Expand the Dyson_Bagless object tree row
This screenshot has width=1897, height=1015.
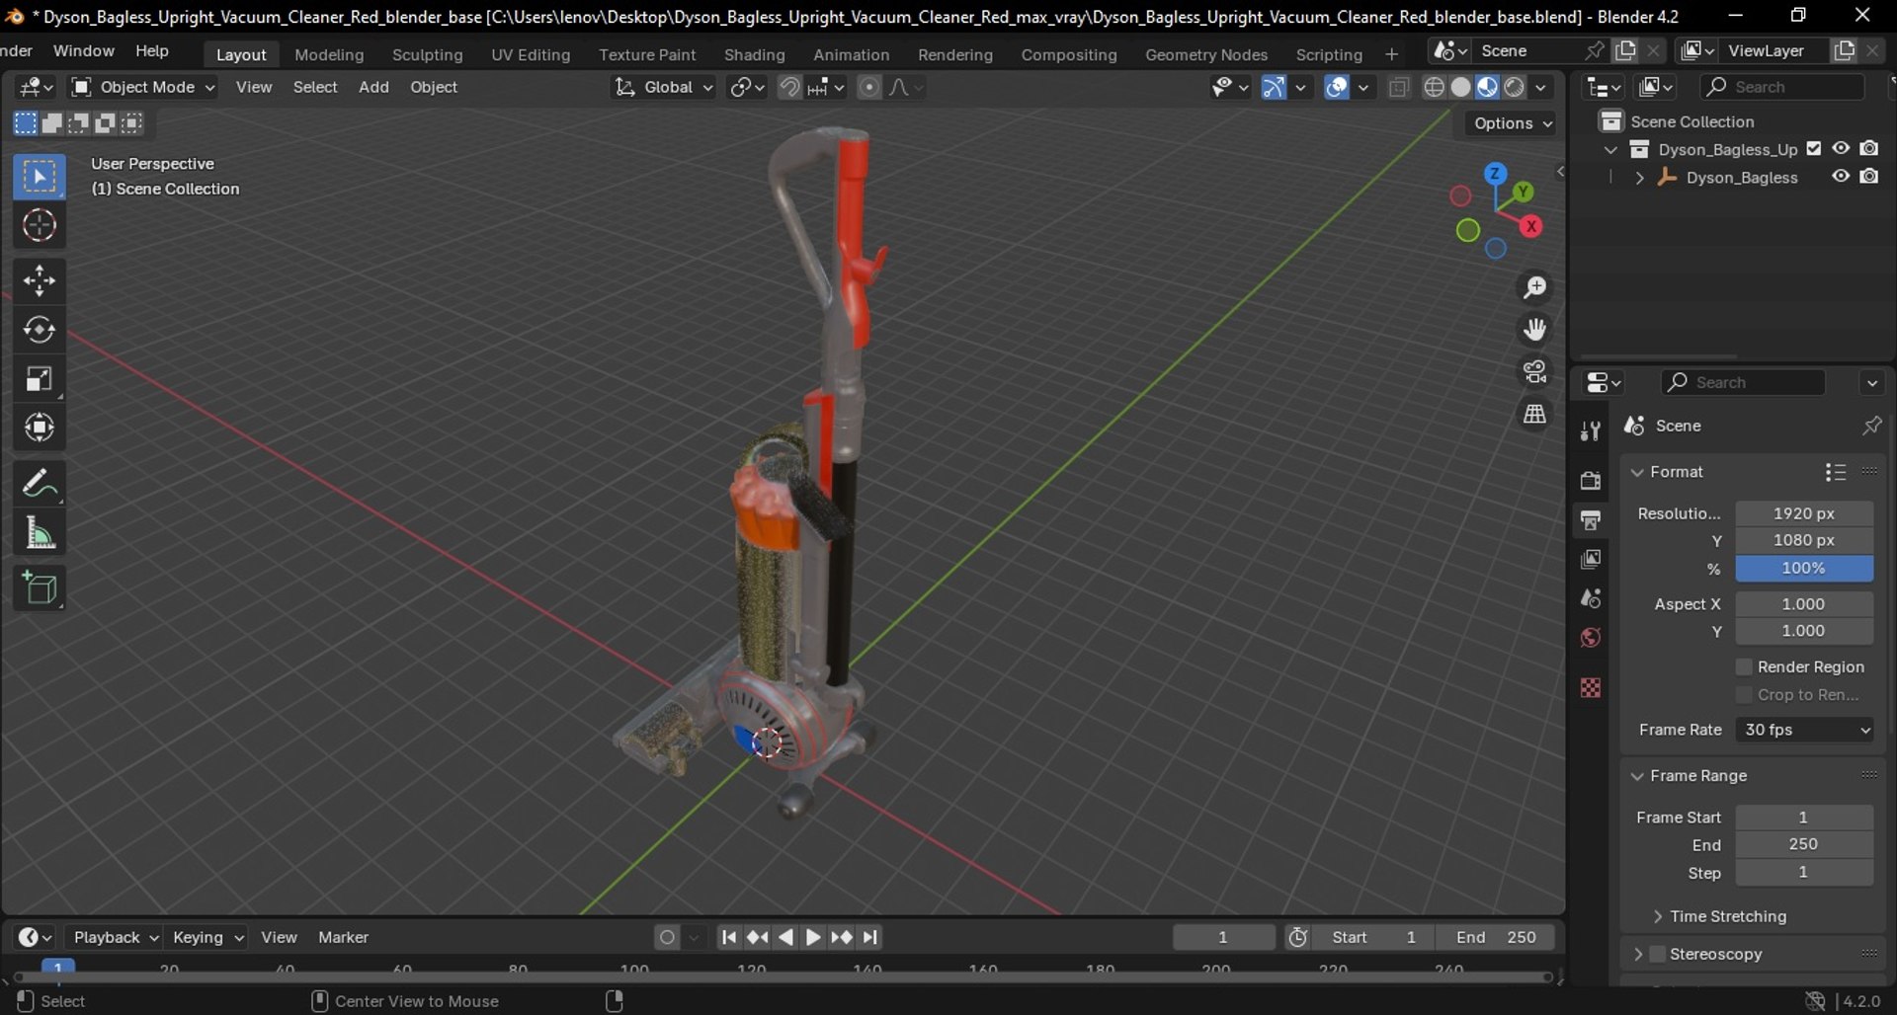(1639, 178)
